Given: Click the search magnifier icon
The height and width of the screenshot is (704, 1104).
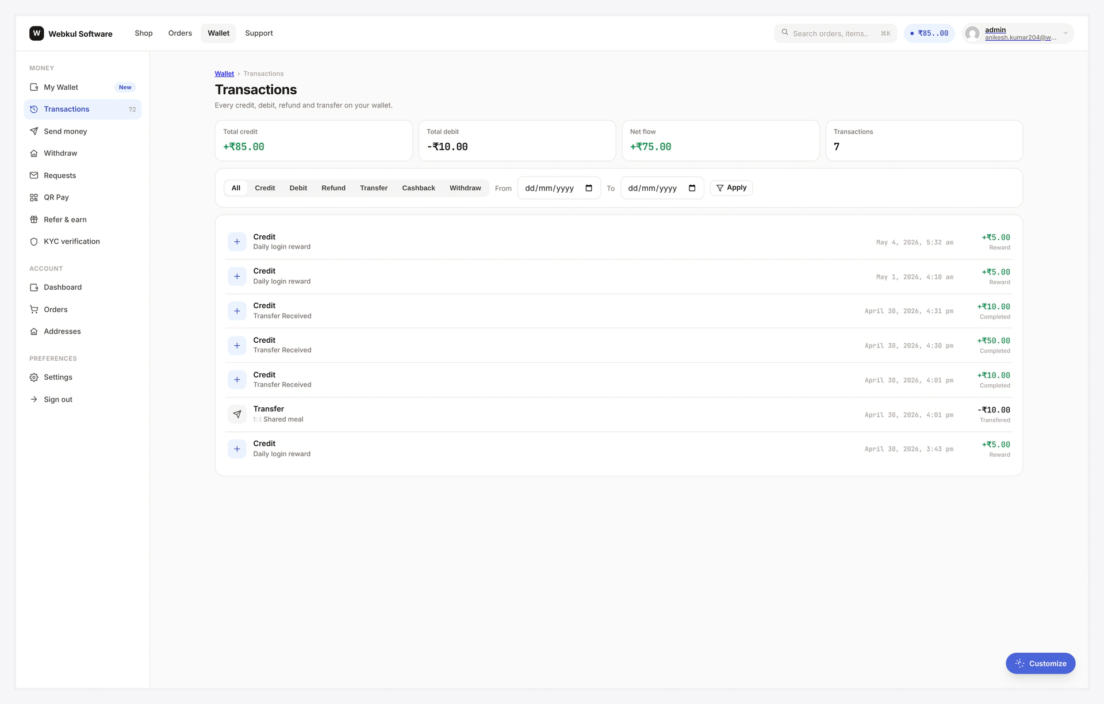Looking at the screenshot, I should (785, 33).
